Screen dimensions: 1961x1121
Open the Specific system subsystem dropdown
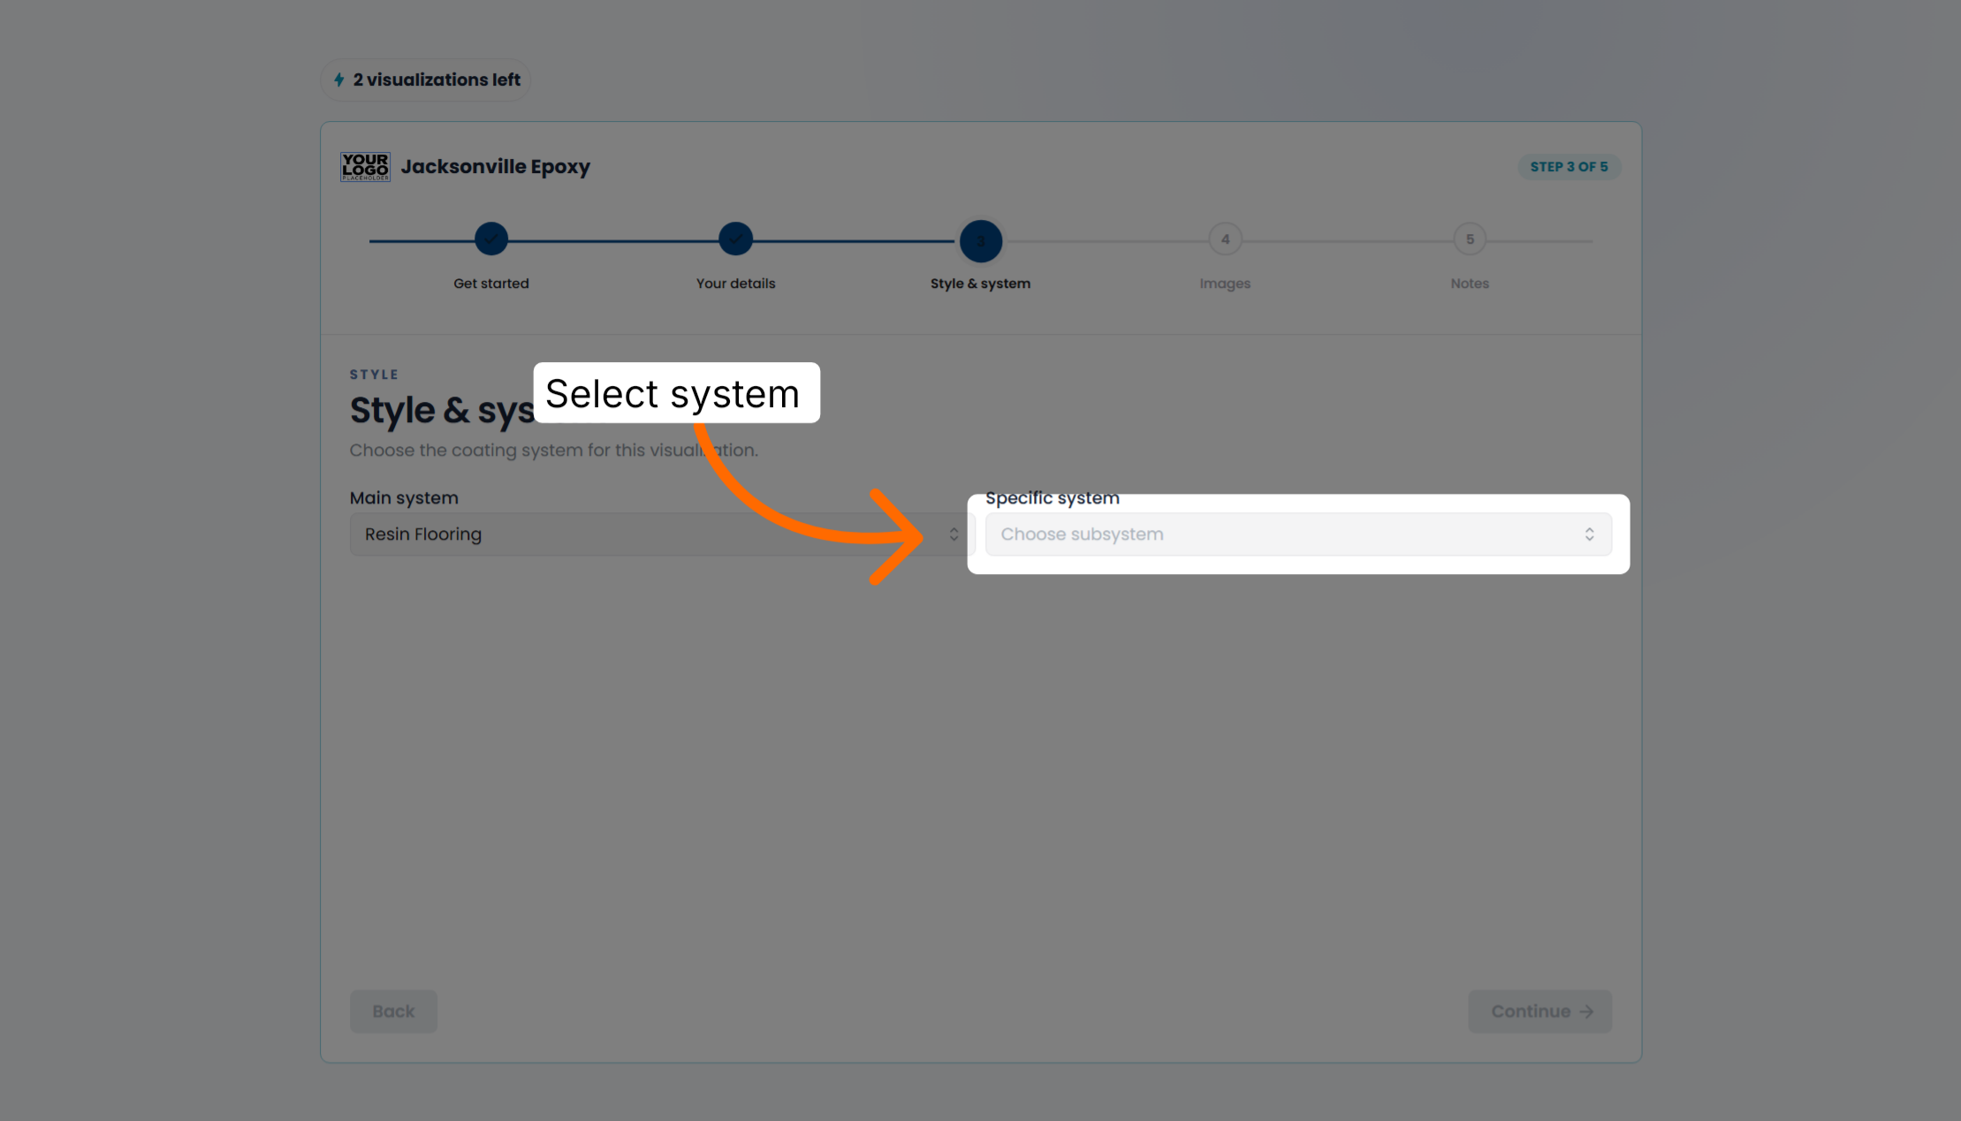[1298, 534]
